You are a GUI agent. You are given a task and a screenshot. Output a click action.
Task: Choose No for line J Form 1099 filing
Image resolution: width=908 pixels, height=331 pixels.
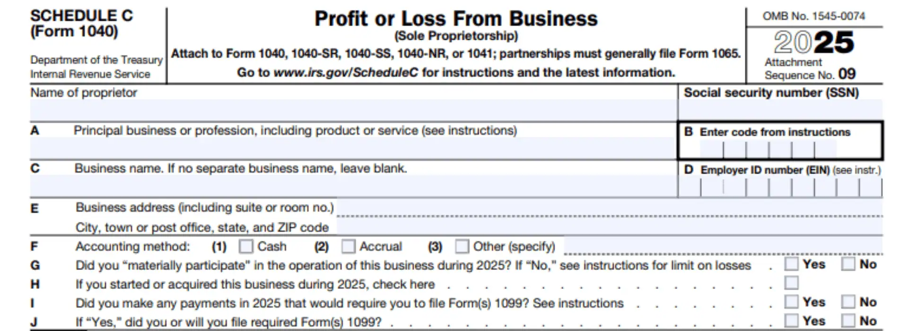click(848, 321)
